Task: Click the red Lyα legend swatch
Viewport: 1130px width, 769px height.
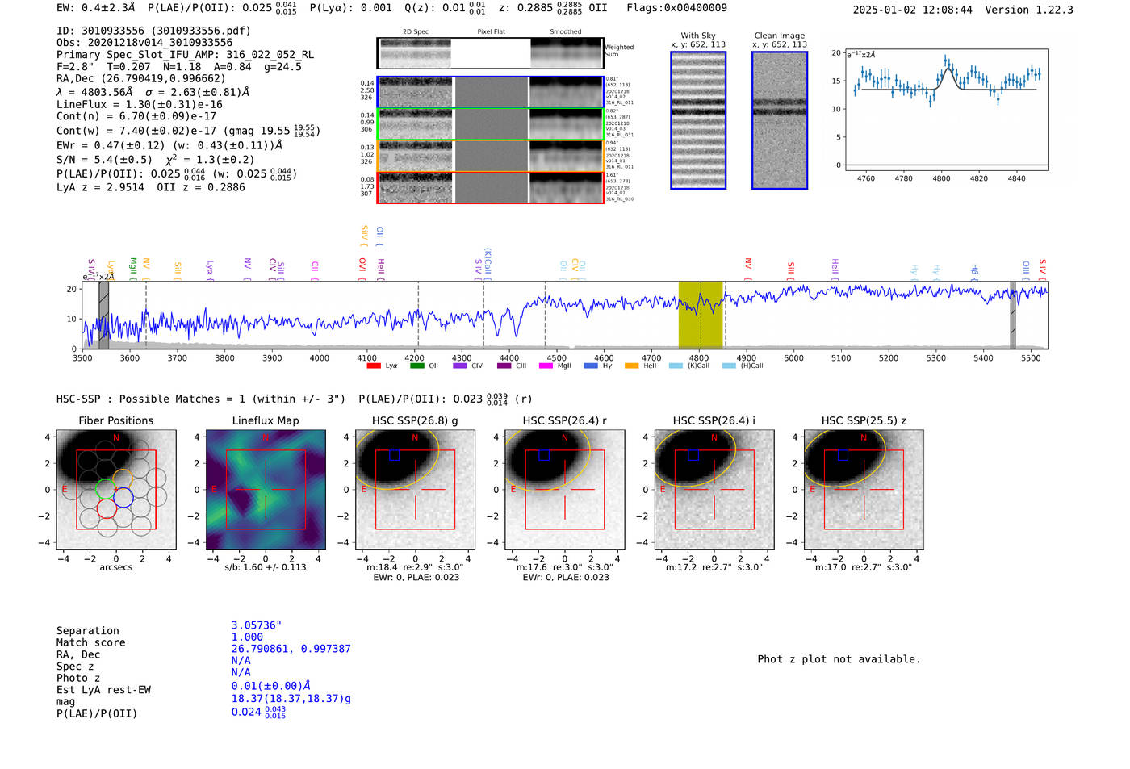Action: pos(374,366)
